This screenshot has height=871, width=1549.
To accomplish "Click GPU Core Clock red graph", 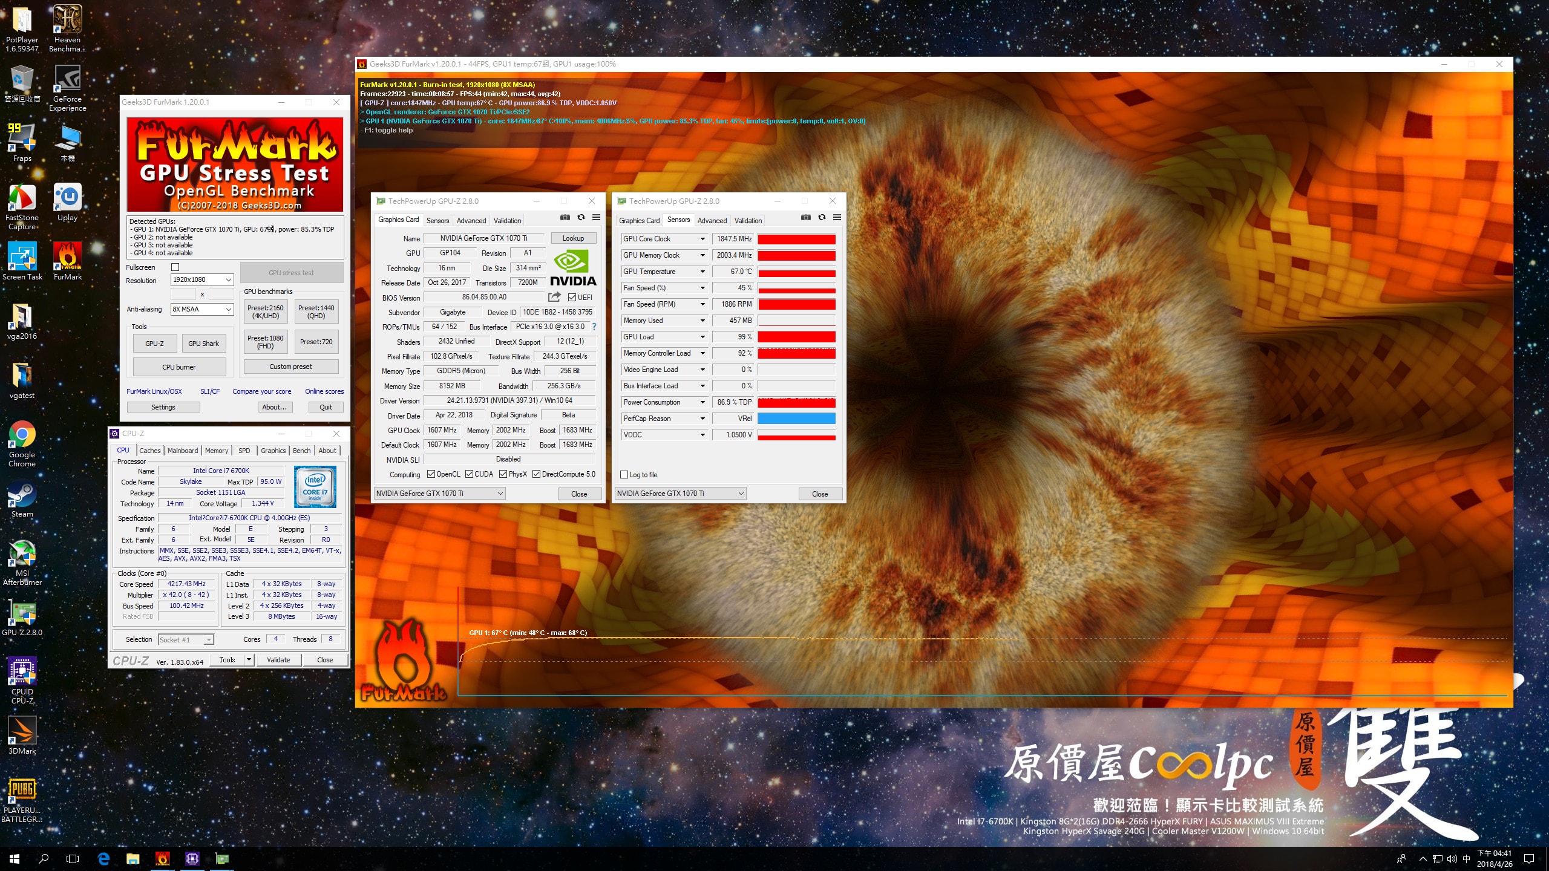I will [x=796, y=239].
